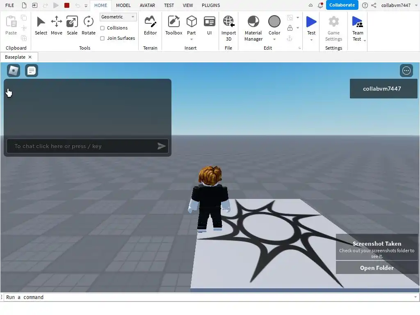Expand the Test mode dropdown arrow
The height and width of the screenshot is (315, 420).
[311, 40]
